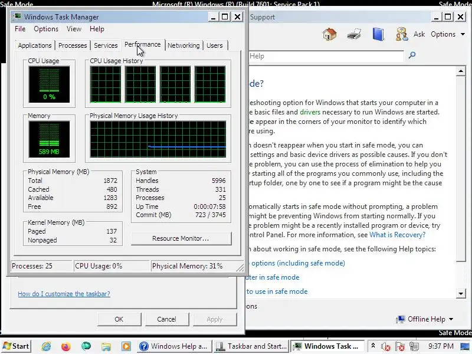Screen dimensions: 472x354
Task: Click the Show desktop button
Action: pyautogui.click(x=465, y=346)
